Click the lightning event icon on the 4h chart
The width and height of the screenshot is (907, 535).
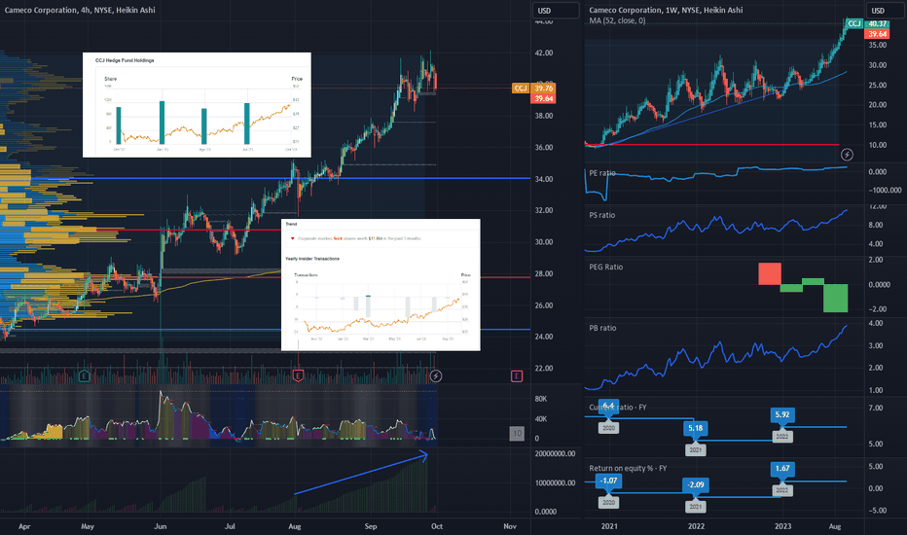[x=436, y=375]
